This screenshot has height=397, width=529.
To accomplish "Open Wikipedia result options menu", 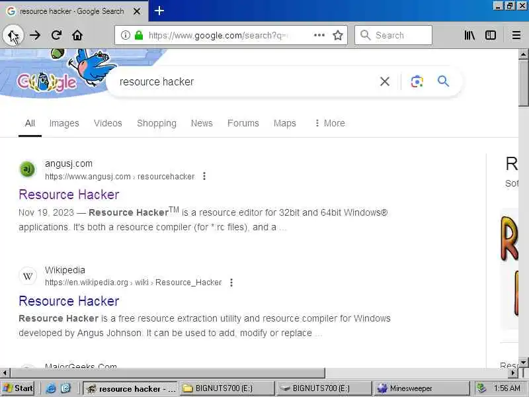I will click(231, 283).
